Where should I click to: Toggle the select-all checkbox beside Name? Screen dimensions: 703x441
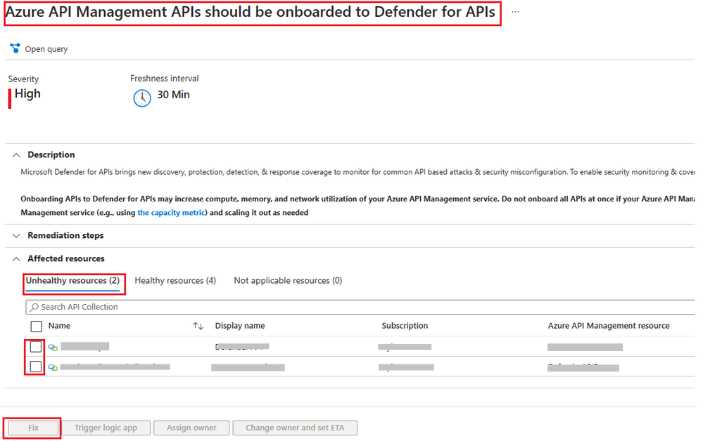(37, 327)
